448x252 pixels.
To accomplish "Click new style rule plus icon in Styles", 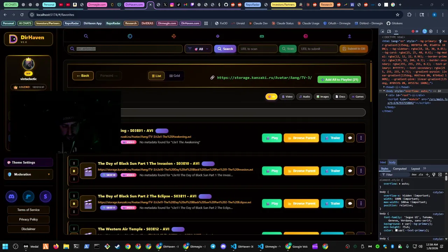I will tap(427, 175).
